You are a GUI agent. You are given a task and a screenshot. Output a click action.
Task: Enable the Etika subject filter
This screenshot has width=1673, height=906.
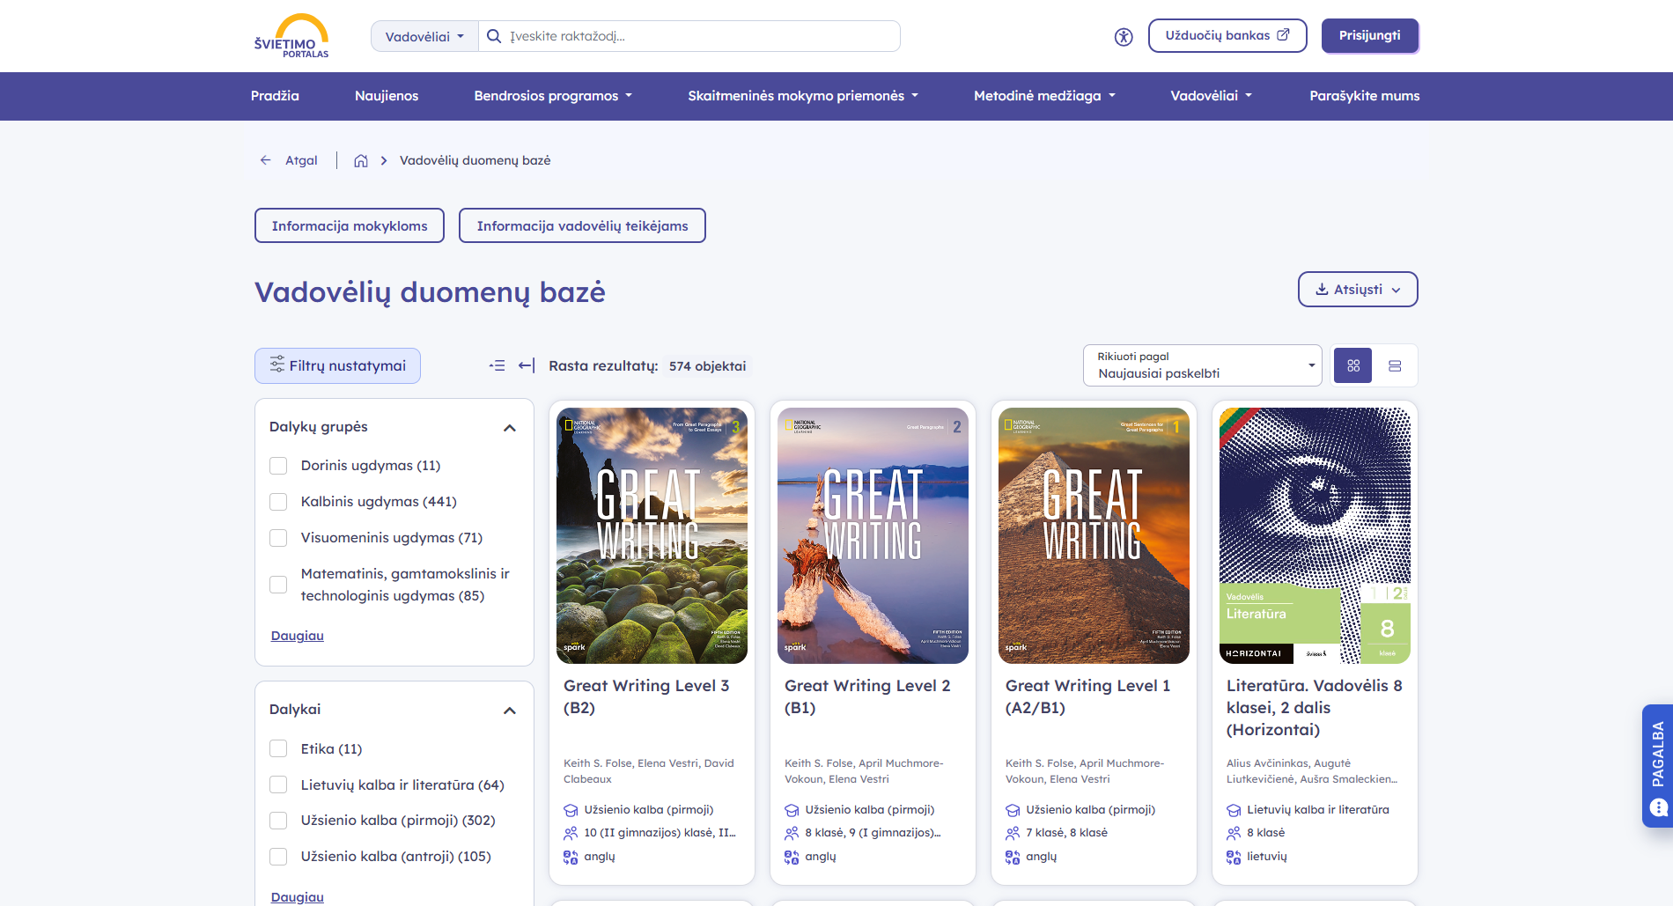tap(278, 748)
